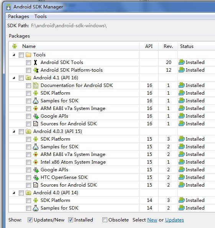This screenshot has height=228, width=215.
Task: Open the Packages menu
Action: click(x=18, y=16)
